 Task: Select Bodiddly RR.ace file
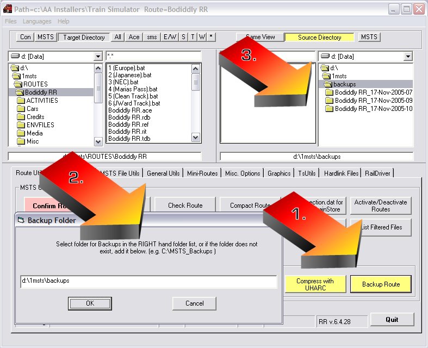coord(130,110)
